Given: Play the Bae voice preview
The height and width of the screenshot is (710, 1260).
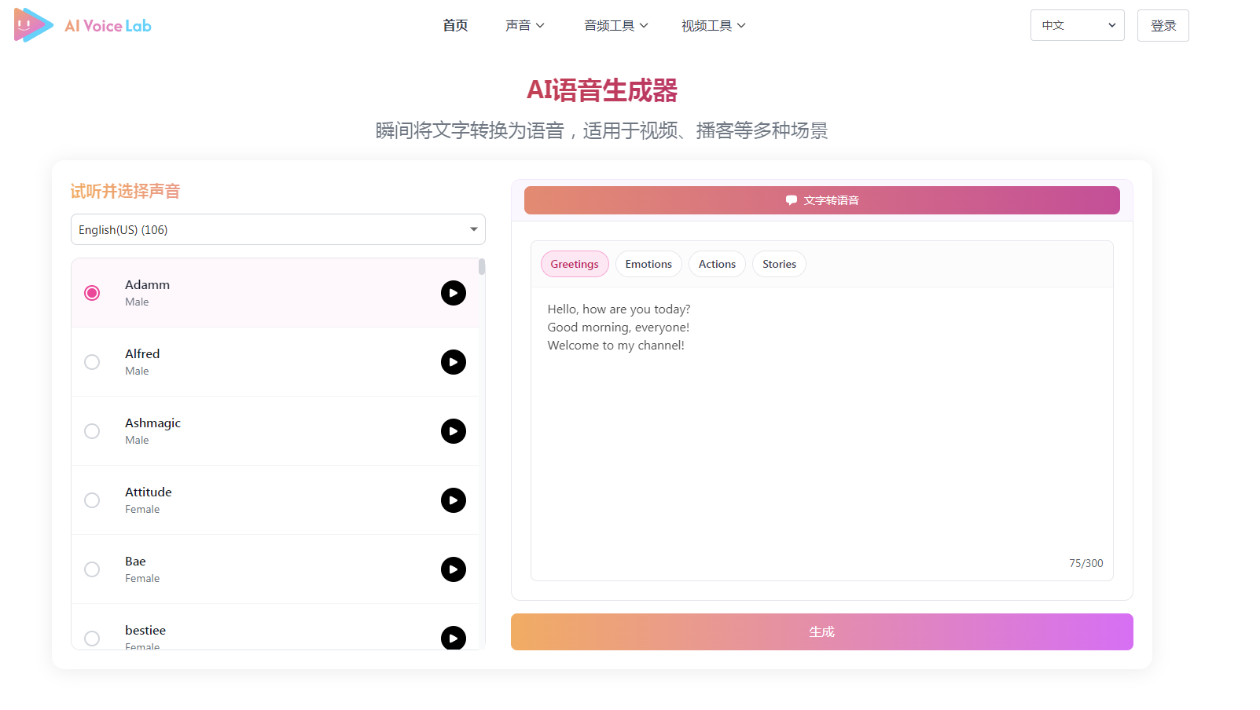Looking at the screenshot, I should pyautogui.click(x=453, y=569).
